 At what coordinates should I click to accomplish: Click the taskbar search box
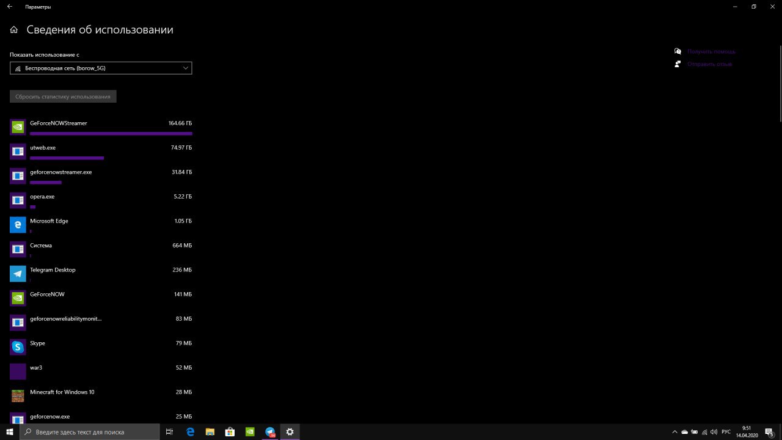90,431
